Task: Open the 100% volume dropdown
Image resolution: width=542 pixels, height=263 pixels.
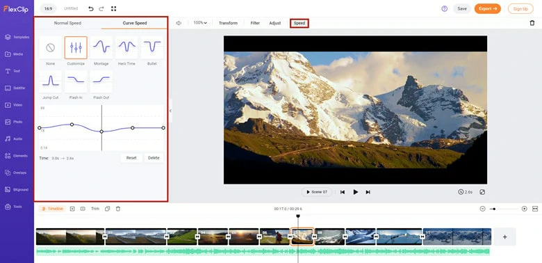Action: point(200,23)
